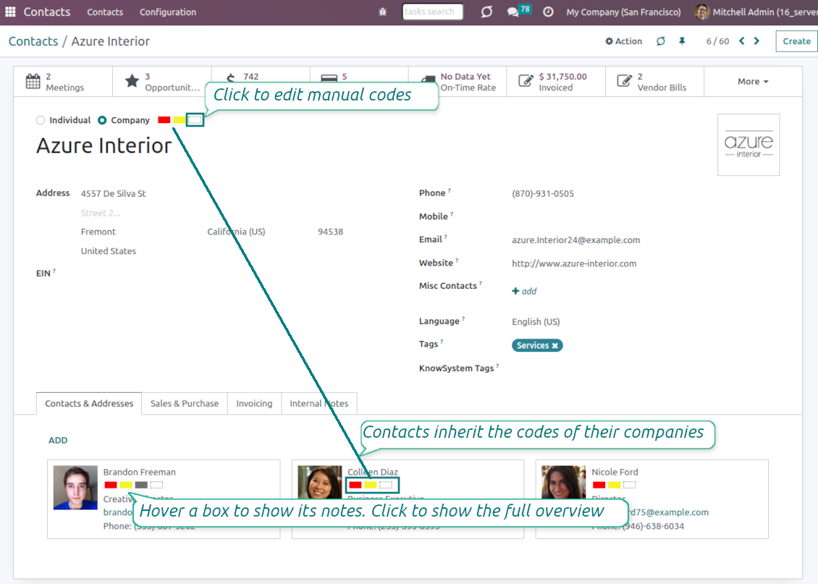
Task: Open the activities clock icon
Action: [x=548, y=12]
